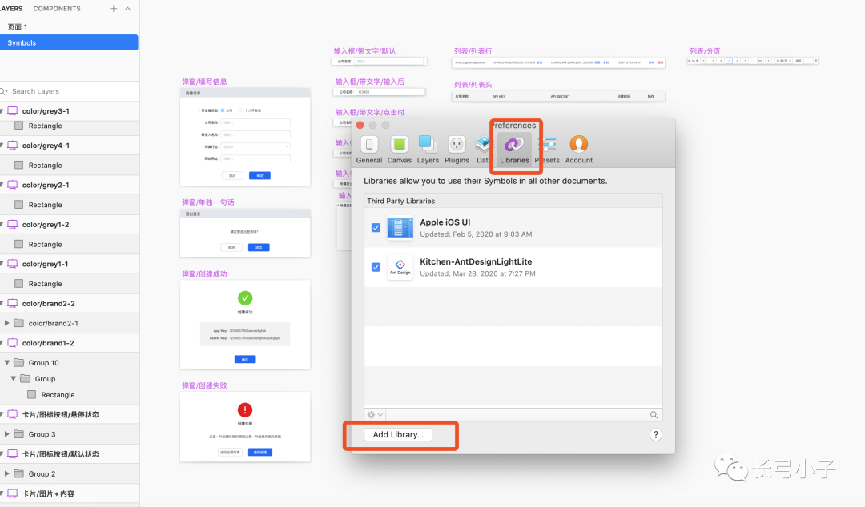Open the General preferences tab

(369, 150)
